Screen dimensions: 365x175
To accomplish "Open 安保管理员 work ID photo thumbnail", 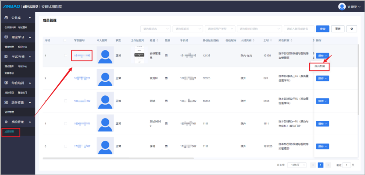I will coord(139,55).
